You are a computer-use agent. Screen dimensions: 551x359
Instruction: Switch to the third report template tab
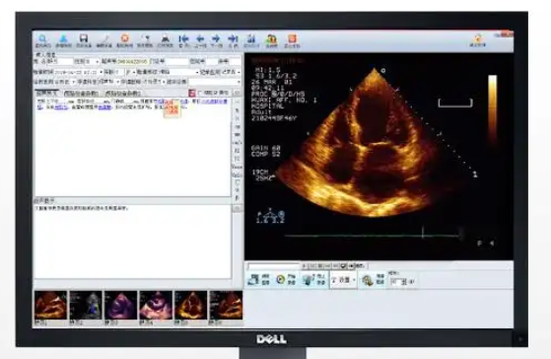pyautogui.click(x=123, y=93)
